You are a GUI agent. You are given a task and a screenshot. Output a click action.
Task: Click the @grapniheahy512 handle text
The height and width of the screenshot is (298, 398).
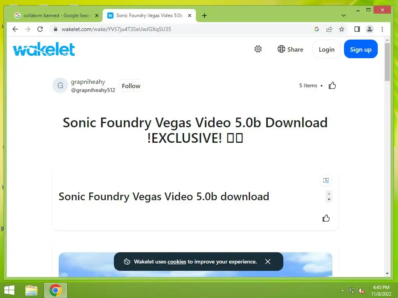point(93,90)
